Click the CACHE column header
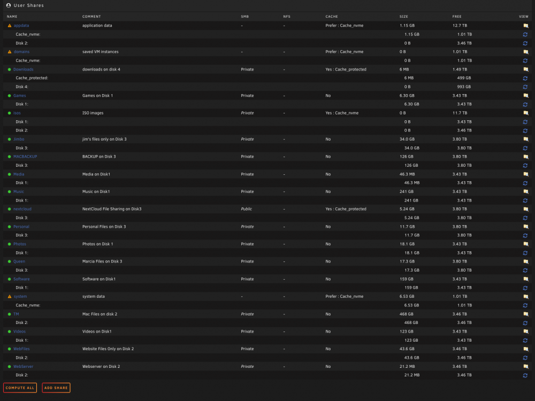 pos(332,17)
